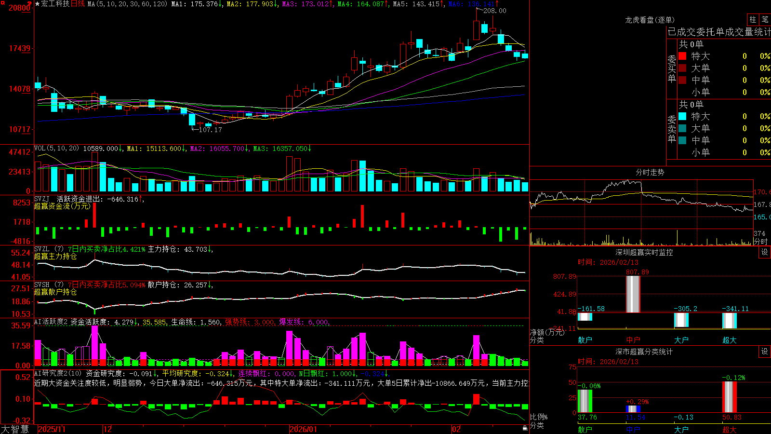Click the 龙虎看盘(逐单) panel title
Image resolution: width=771 pixels, height=434 pixels.
click(650, 20)
